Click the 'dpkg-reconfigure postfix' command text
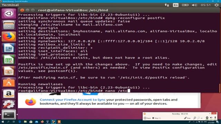The image size is (221, 124). point(135,18)
